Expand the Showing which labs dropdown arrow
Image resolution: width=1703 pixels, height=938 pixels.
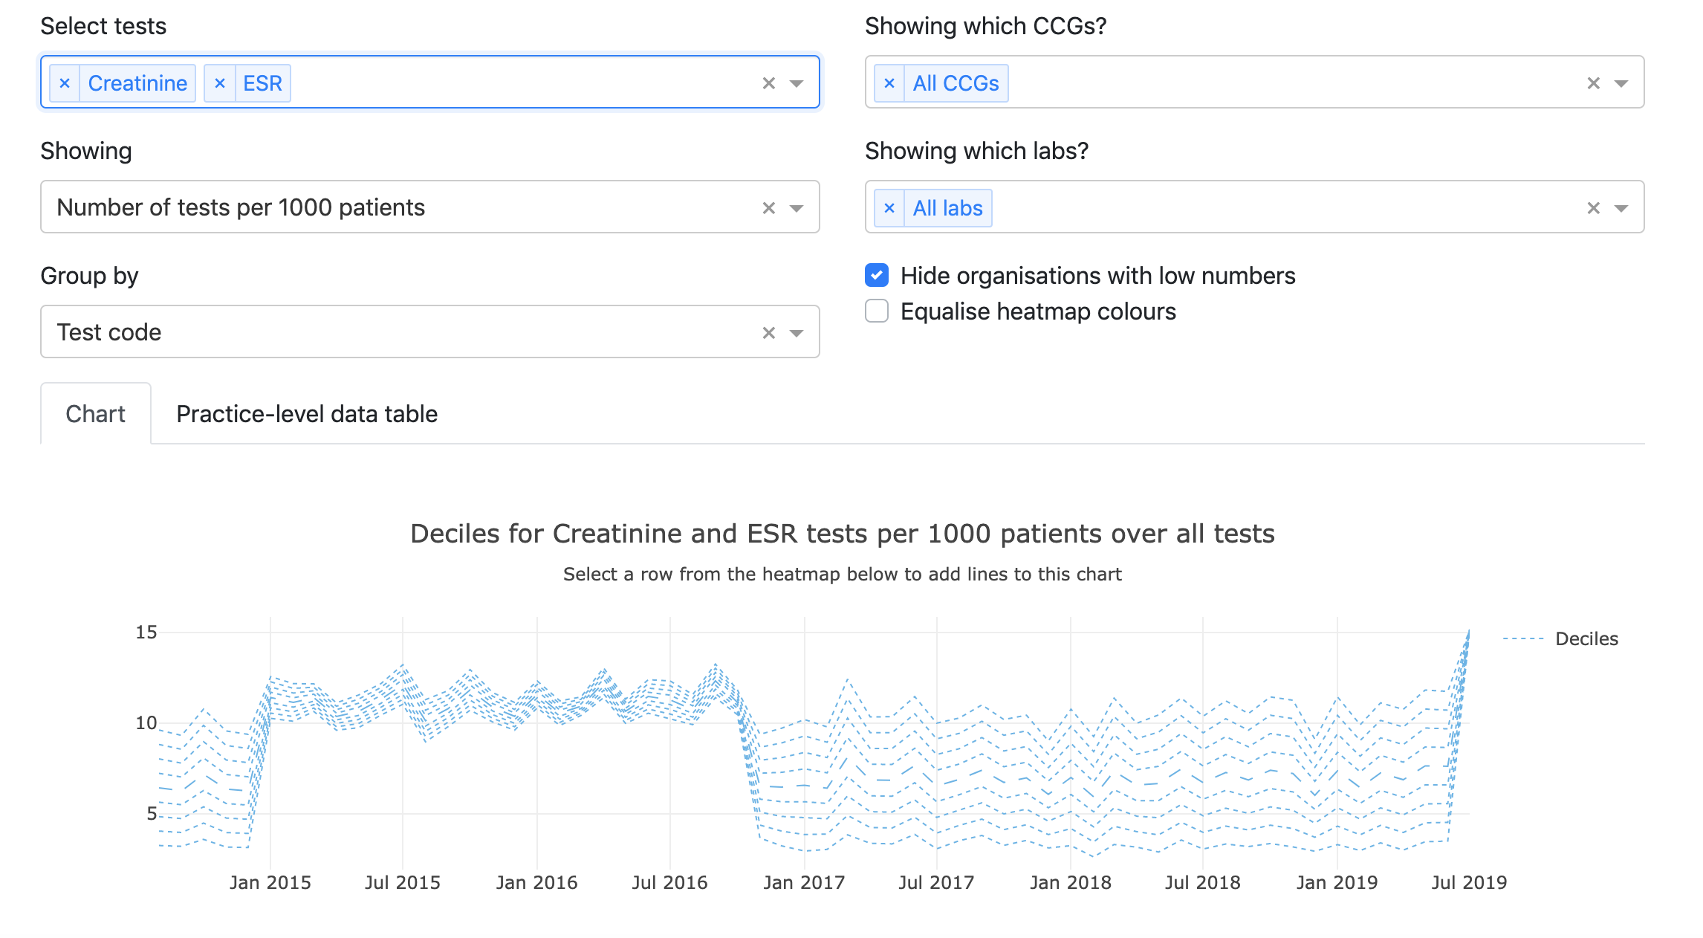click(1621, 208)
